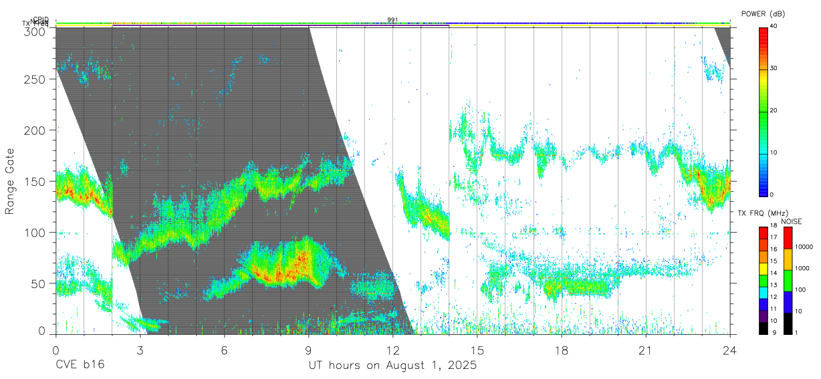Click the hour 9 x-axis tick label
Image resolution: width=821 pixels, height=379 pixels.
pyautogui.click(x=308, y=350)
